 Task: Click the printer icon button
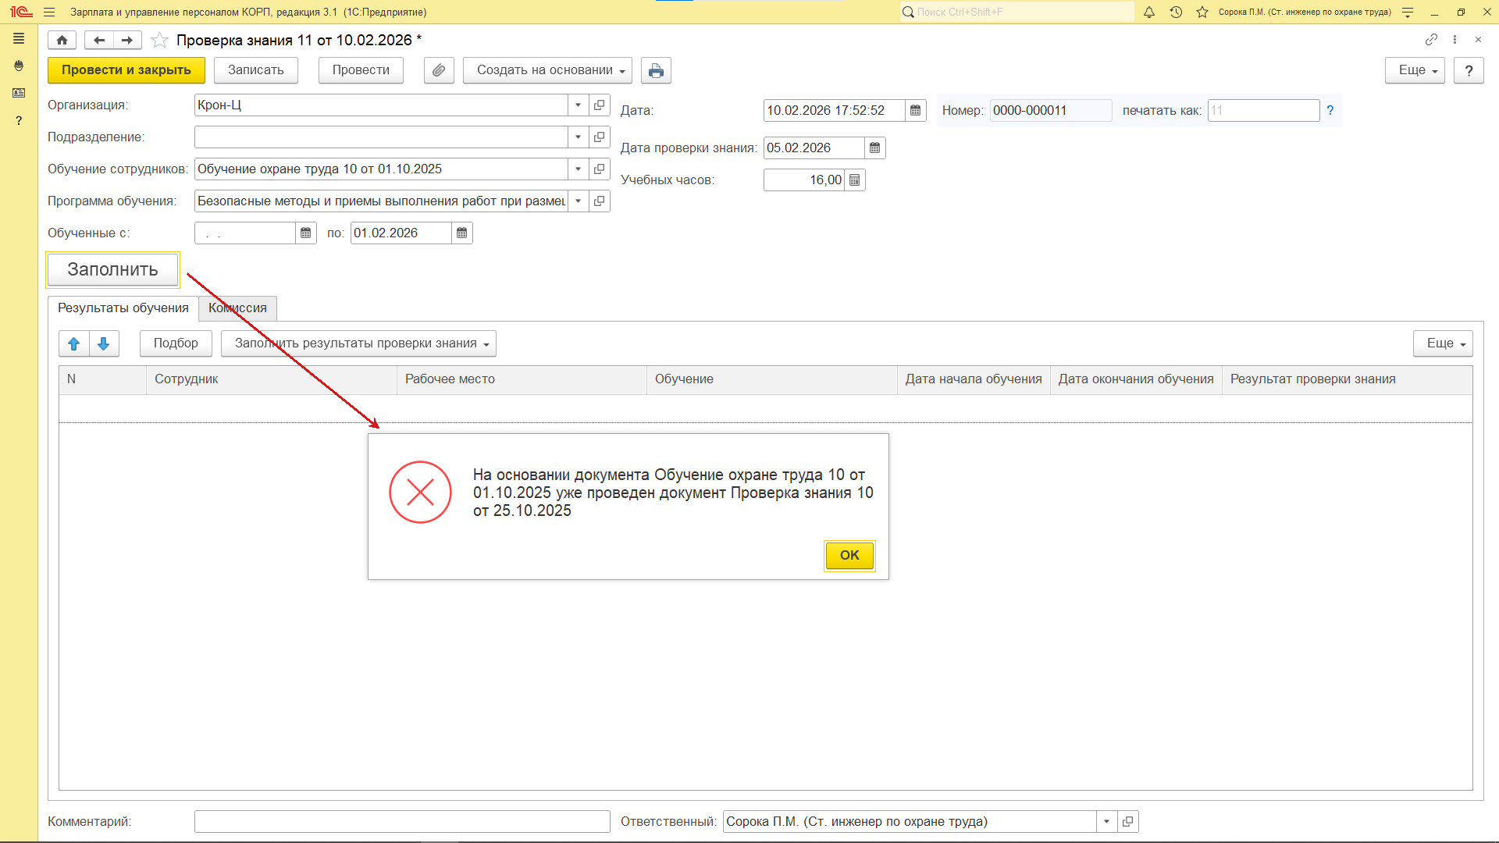656,70
